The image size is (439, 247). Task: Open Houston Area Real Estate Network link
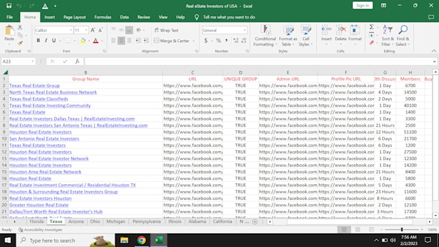pos(45,172)
